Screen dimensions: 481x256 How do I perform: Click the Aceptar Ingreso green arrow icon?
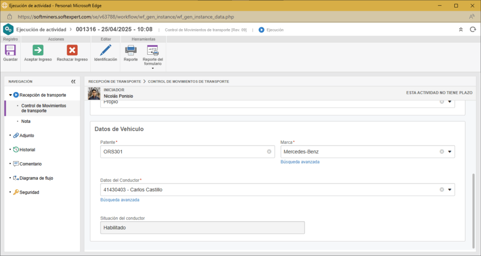[38, 50]
